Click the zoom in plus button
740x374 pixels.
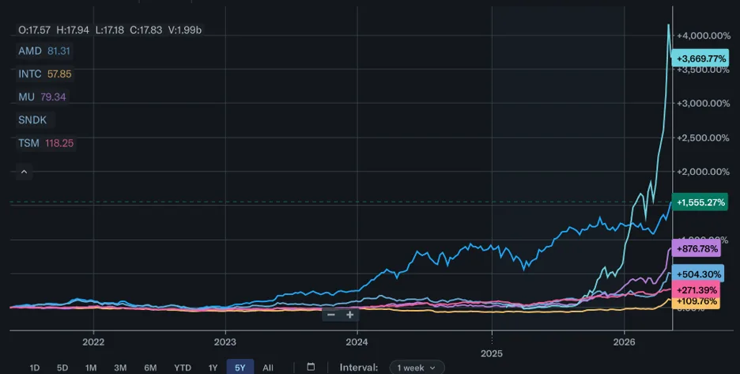(x=349, y=315)
